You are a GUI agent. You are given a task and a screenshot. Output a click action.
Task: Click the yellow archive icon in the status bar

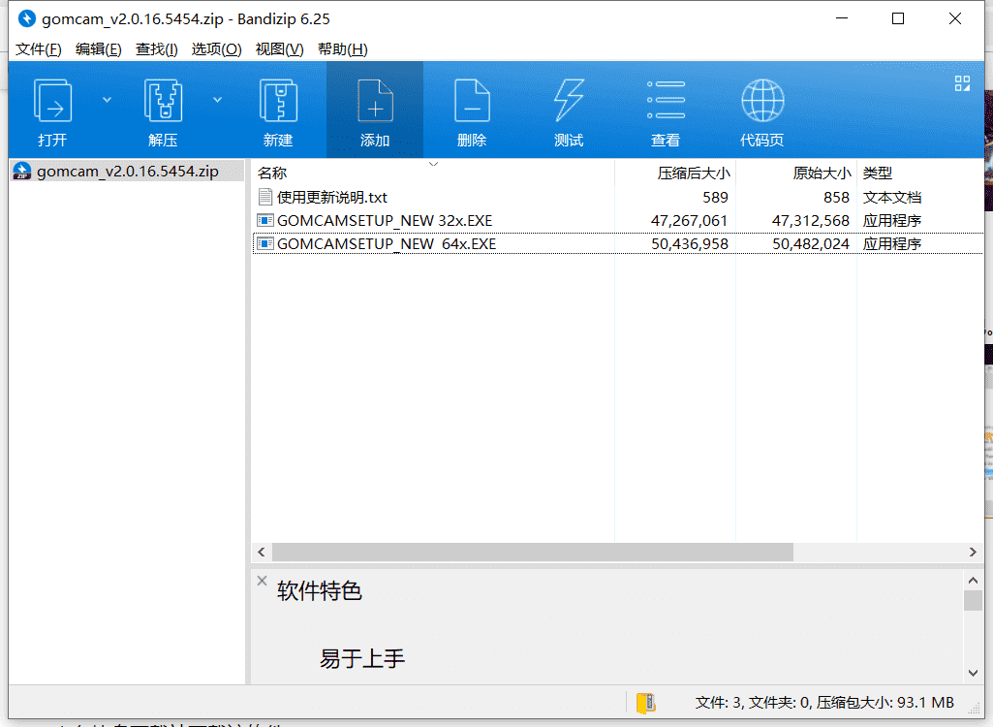[646, 703]
